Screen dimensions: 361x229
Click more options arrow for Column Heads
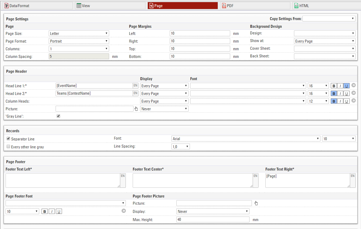point(353,101)
